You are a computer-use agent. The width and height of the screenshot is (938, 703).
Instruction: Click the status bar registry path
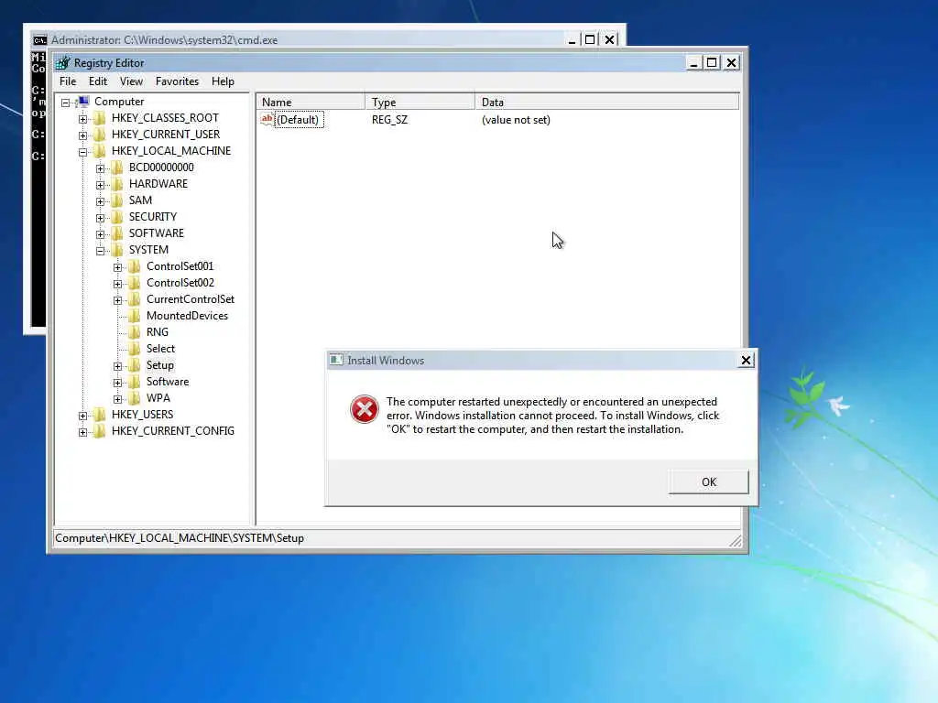(x=180, y=538)
